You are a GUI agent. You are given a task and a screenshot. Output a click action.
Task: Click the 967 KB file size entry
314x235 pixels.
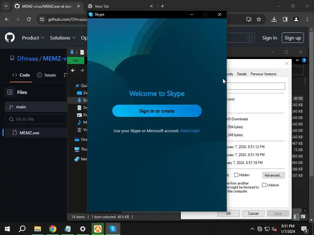point(297,144)
